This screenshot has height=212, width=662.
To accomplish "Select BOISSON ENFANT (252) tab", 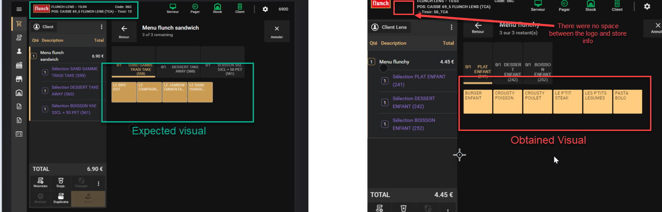I will coord(538,63).
